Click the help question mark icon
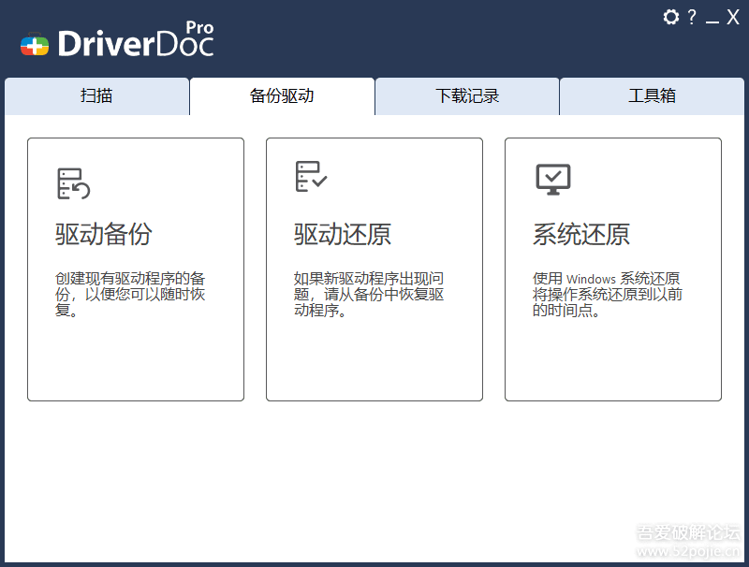 click(x=692, y=17)
